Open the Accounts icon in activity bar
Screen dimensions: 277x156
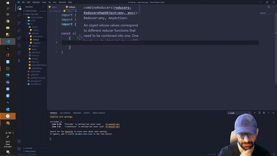tap(19, 141)
